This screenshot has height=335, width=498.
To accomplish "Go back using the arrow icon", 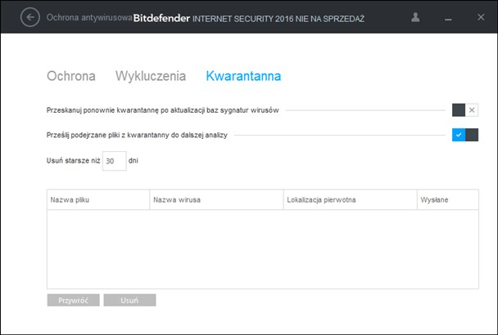I will (x=30, y=17).
